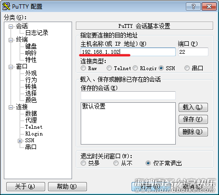Choose the Rlogin connection type radio
This screenshot has height=195, width=219.
coord(135,68)
